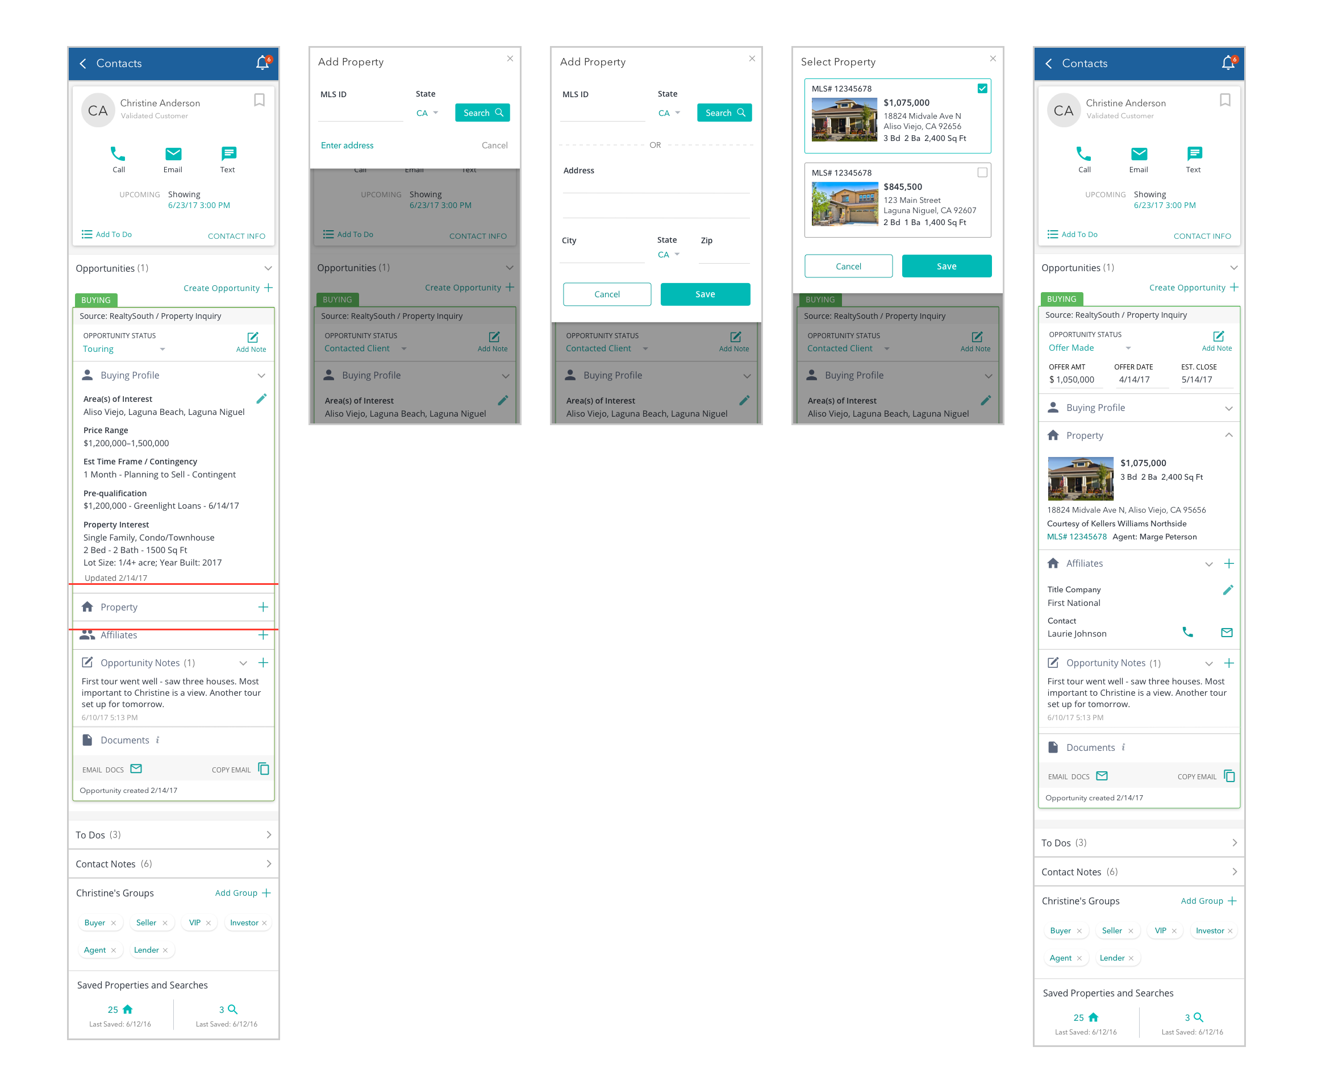Open notification bell in right Contacts screen
The image size is (1330, 1072).
pyautogui.click(x=1228, y=63)
